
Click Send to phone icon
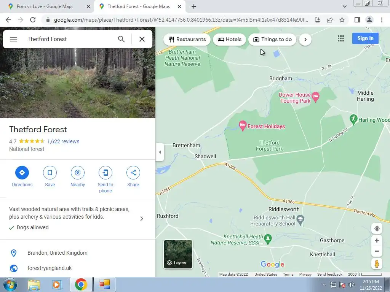click(x=105, y=173)
